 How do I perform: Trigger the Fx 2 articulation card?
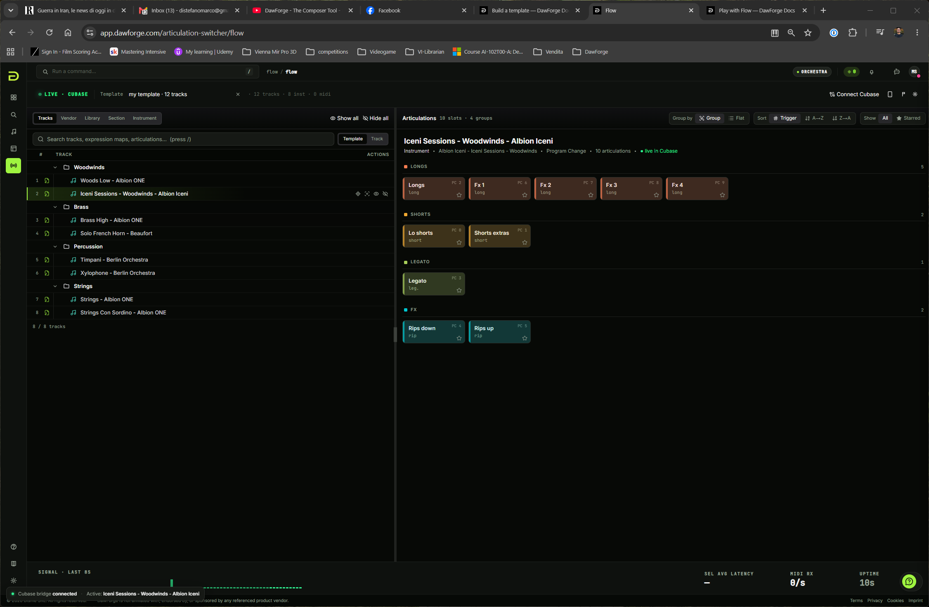tap(565, 189)
